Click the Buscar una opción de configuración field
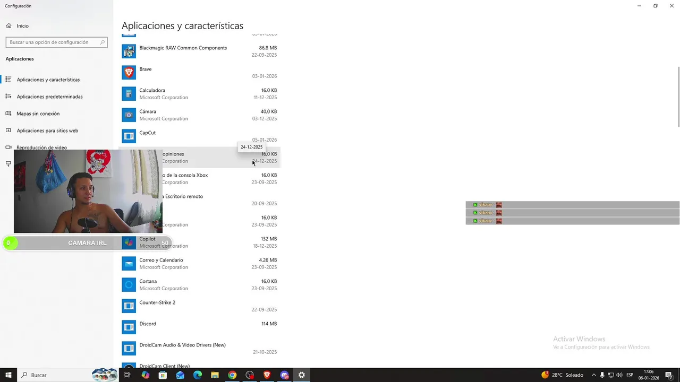The image size is (680, 382). (56, 42)
